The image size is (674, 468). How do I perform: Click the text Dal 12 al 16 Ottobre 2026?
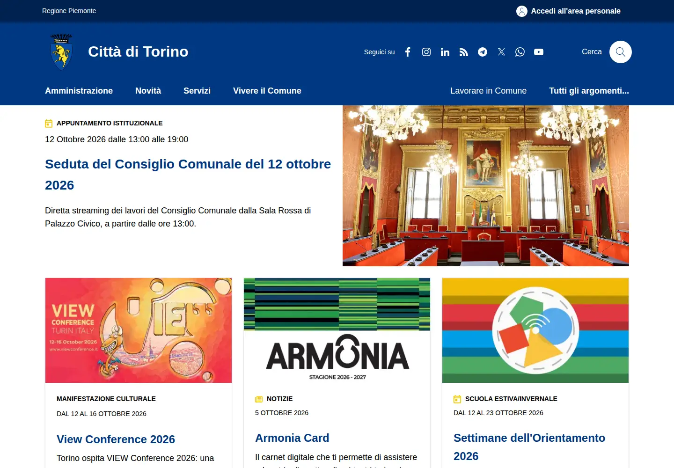pos(102,414)
